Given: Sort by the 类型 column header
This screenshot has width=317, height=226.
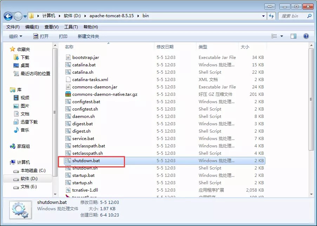Looking at the screenshot, I should [203, 47].
